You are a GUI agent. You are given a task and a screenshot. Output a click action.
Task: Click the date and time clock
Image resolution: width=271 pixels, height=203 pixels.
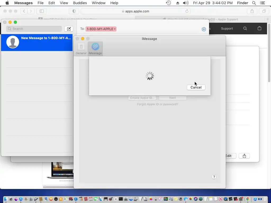pyautogui.click(x=213, y=3)
